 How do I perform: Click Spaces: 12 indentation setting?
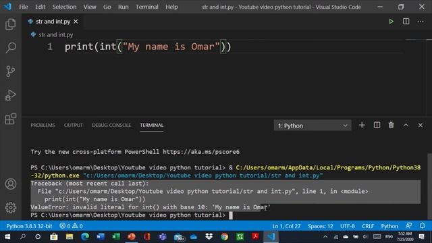tap(320, 226)
